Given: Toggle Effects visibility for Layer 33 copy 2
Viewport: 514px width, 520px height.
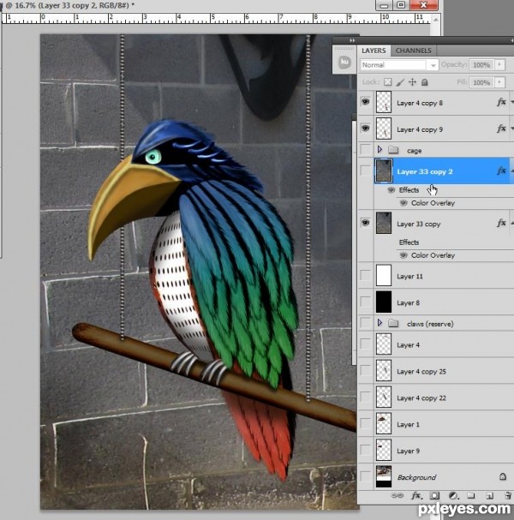Looking at the screenshot, I should 391,190.
